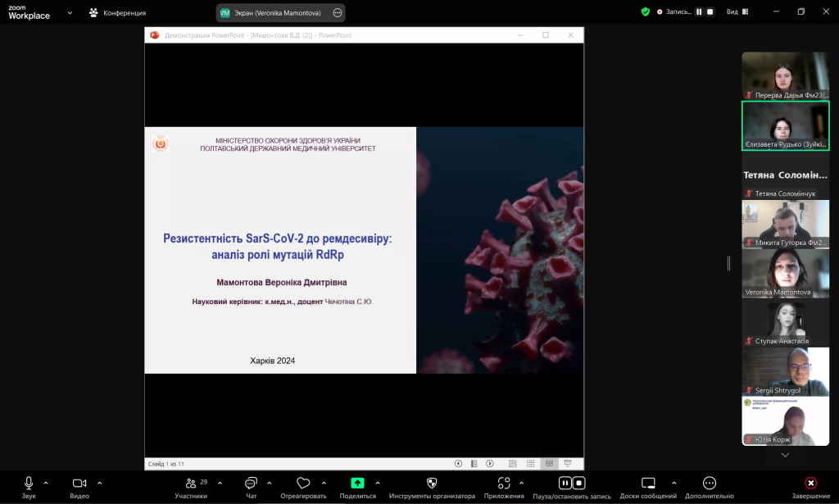The height and width of the screenshot is (504, 839).
Task: Open the Конференция meeting info
Action: click(x=117, y=12)
